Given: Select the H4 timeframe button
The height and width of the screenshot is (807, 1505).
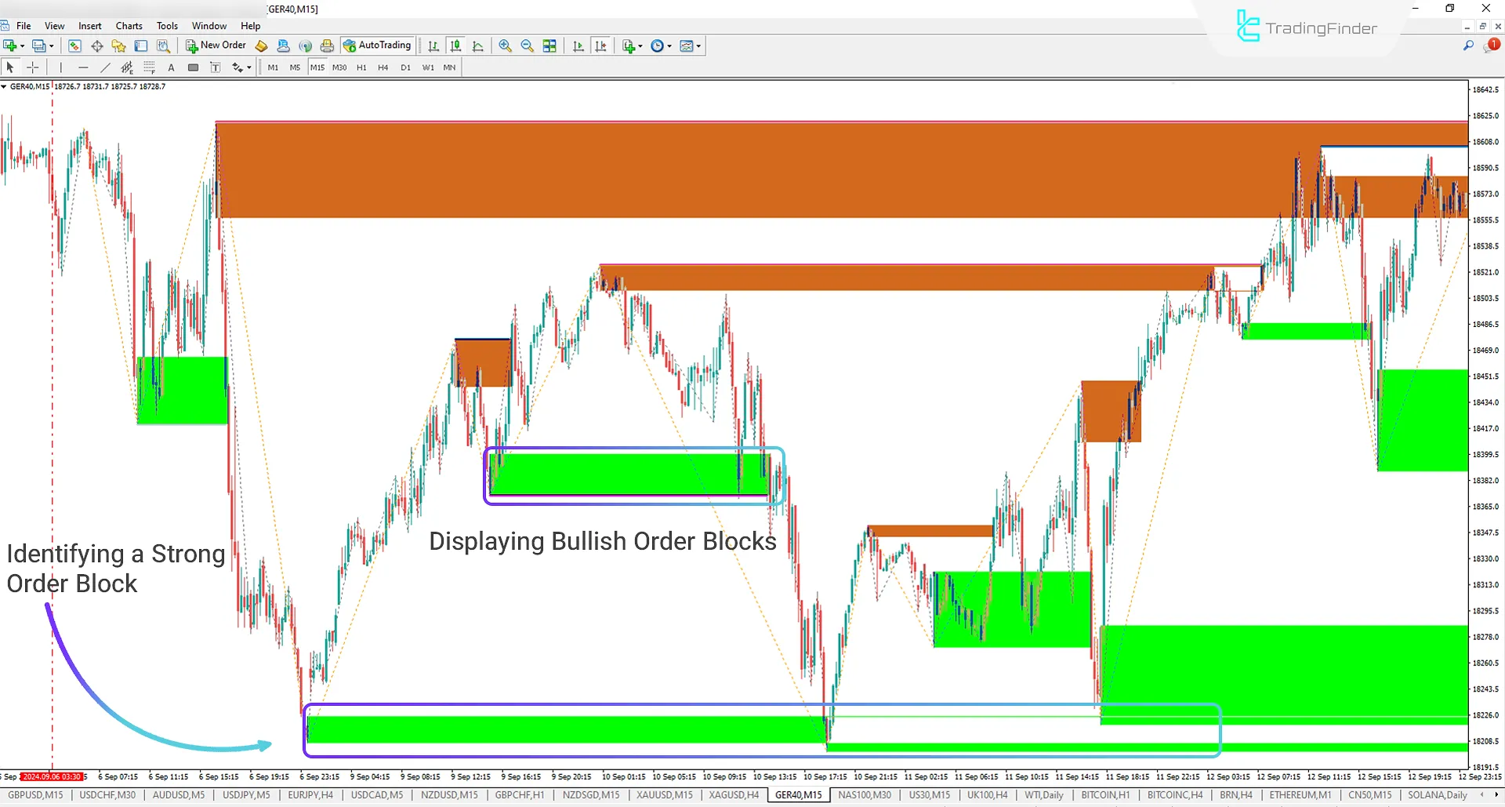Looking at the screenshot, I should coord(383,67).
